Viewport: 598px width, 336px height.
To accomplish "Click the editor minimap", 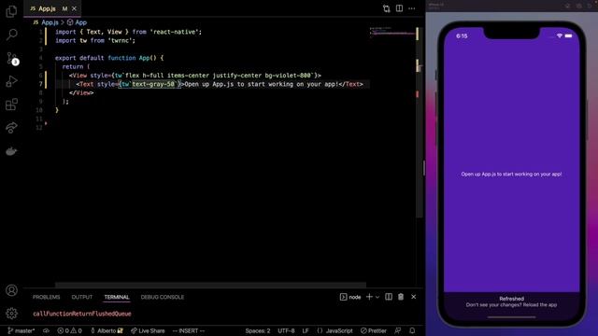I will pyautogui.click(x=392, y=32).
